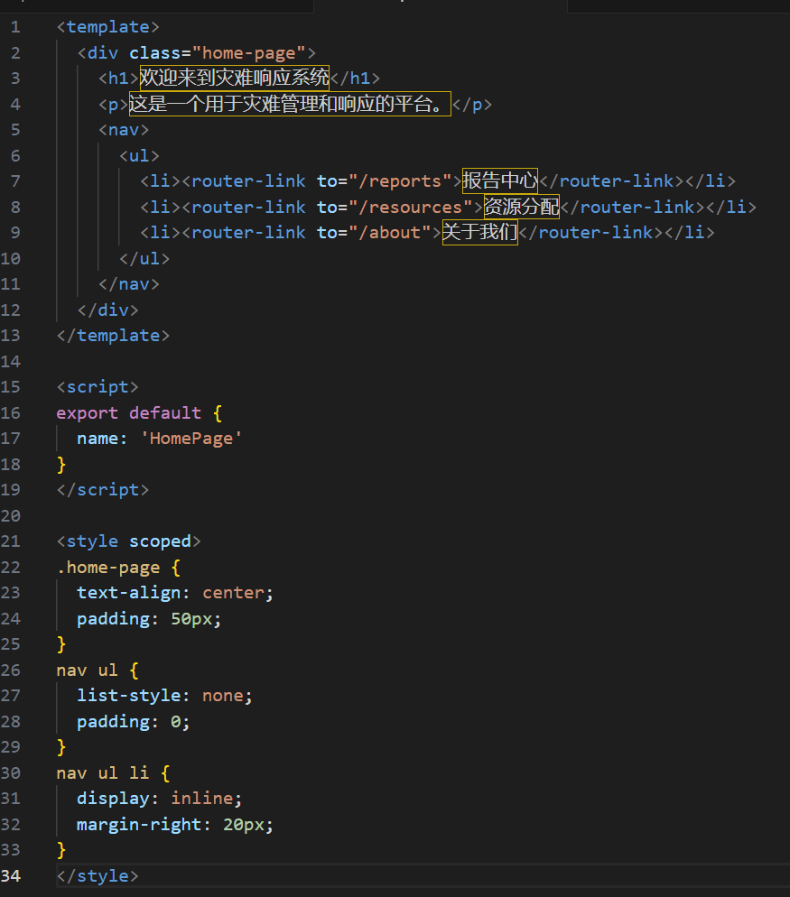Click line number 34 in the gutter

click(11, 876)
